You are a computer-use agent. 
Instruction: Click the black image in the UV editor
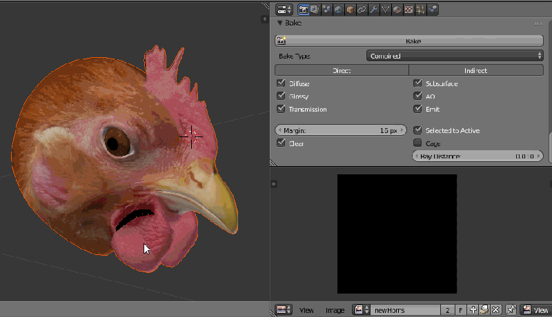pyautogui.click(x=397, y=234)
